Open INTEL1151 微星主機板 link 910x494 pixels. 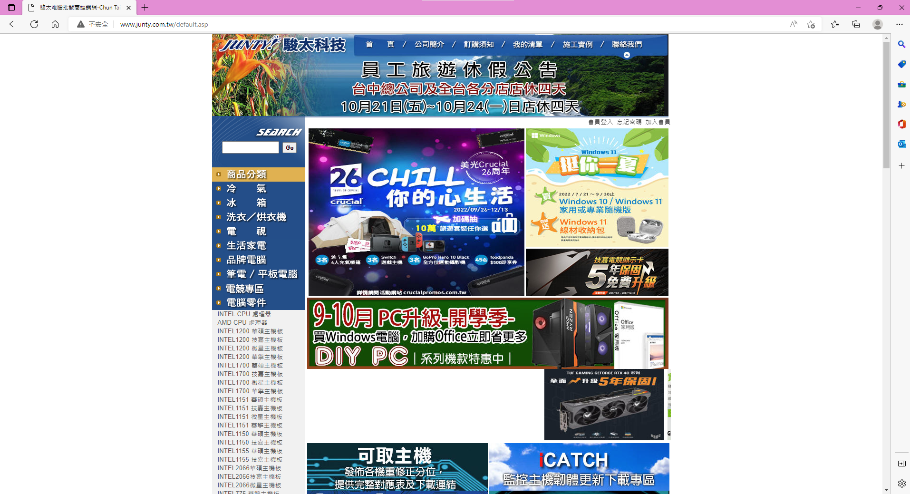pyautogui.click(x=250, y=417)
